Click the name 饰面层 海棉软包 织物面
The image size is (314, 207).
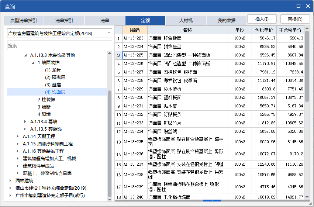point(173,72)
